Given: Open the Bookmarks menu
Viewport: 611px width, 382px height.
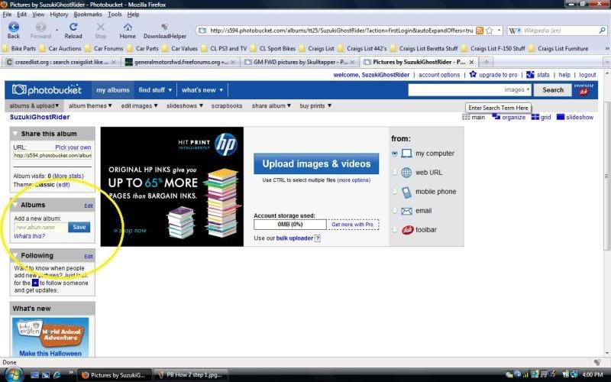Looking at the screenshot, I should 88,15.
